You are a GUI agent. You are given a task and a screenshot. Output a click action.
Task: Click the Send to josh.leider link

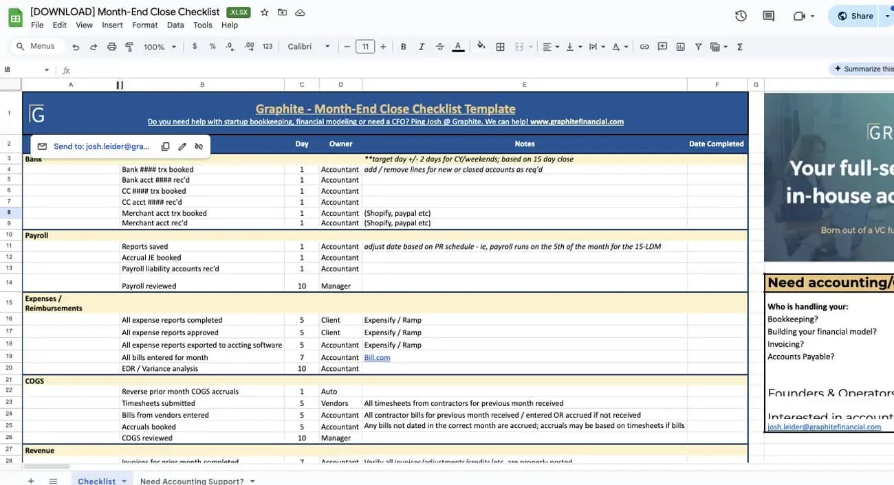[101, 146]
